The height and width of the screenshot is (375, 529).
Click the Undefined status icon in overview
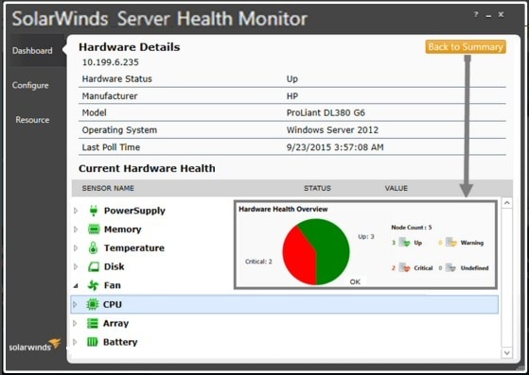click(x=450, y=267)
